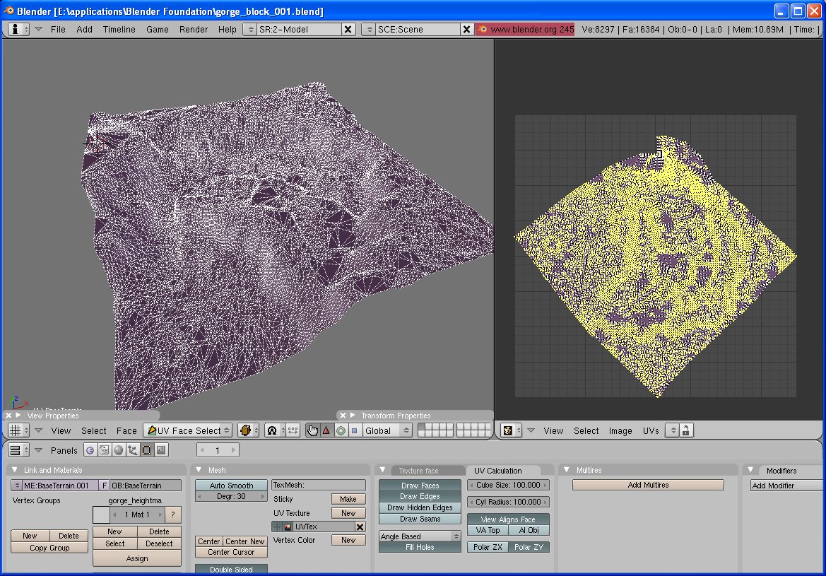
Task: Toggle the 3D transform manipulator hand icon
Action: click(312, 430)
